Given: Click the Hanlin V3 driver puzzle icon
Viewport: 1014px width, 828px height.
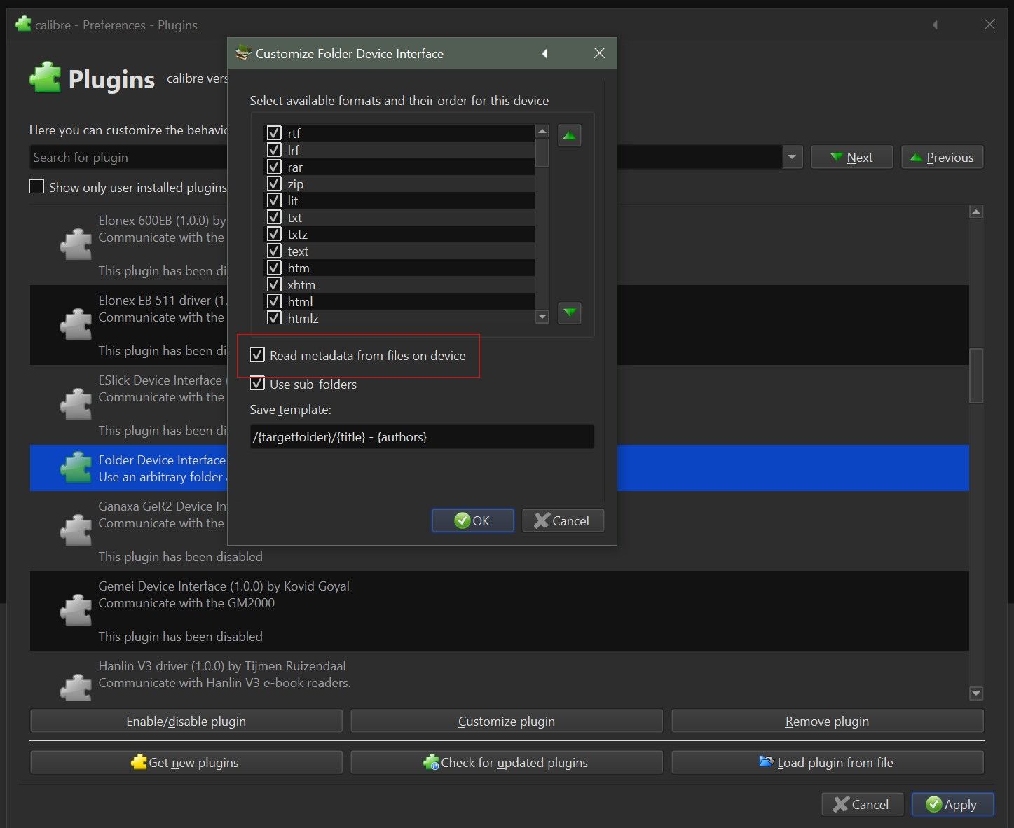Looking at the screenshot, I should coord(76,686).
